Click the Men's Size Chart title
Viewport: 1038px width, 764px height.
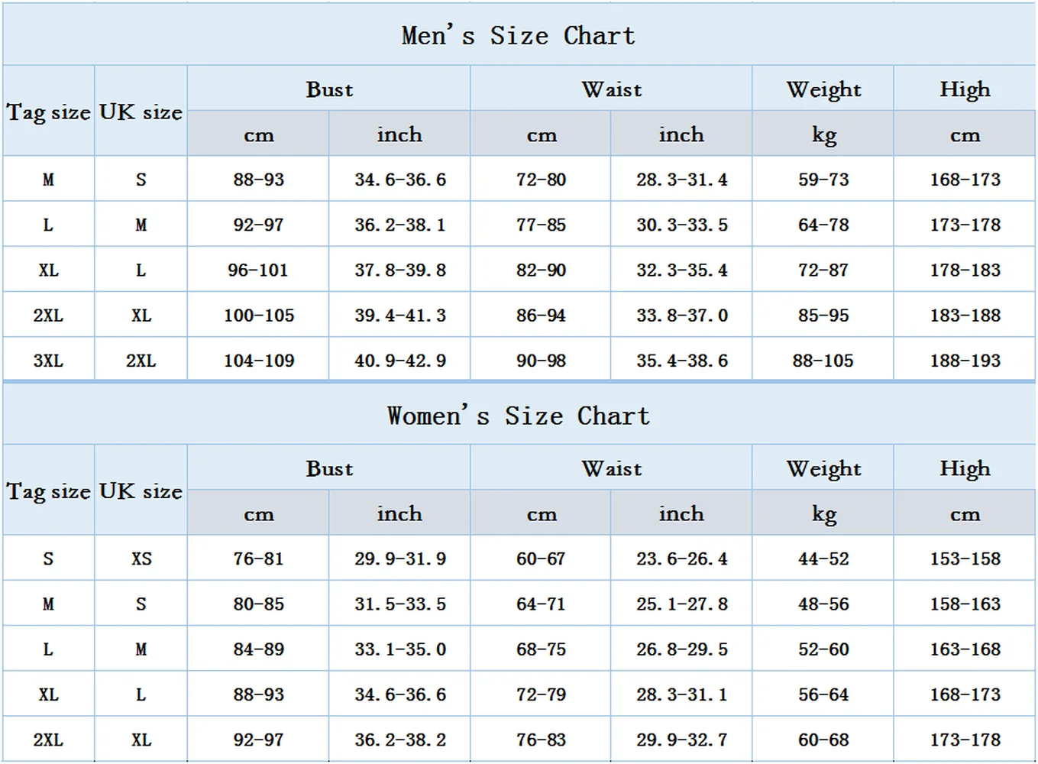[518, 35]
